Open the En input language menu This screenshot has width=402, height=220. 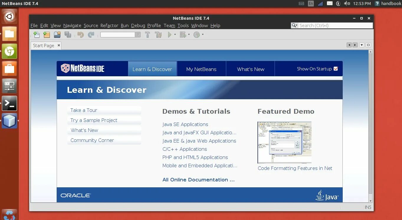[x=311, y=4]
